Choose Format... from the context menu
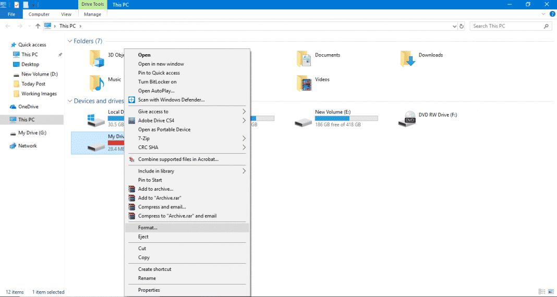 click(x=148, y=228)
